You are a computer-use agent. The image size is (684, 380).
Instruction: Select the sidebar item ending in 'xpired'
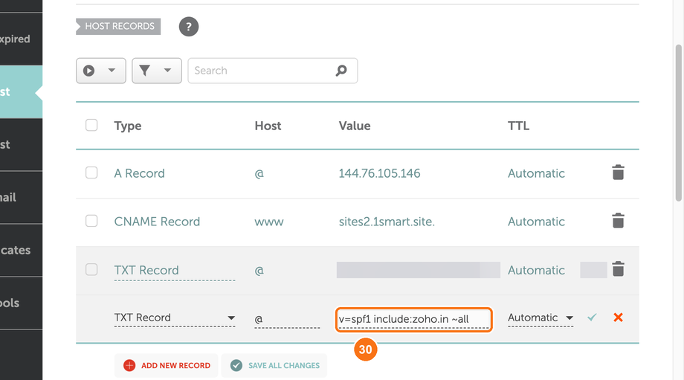21,39
